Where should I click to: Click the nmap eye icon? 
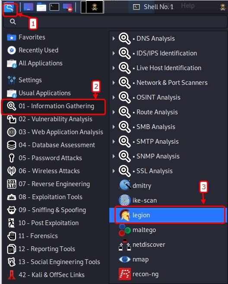125,259
